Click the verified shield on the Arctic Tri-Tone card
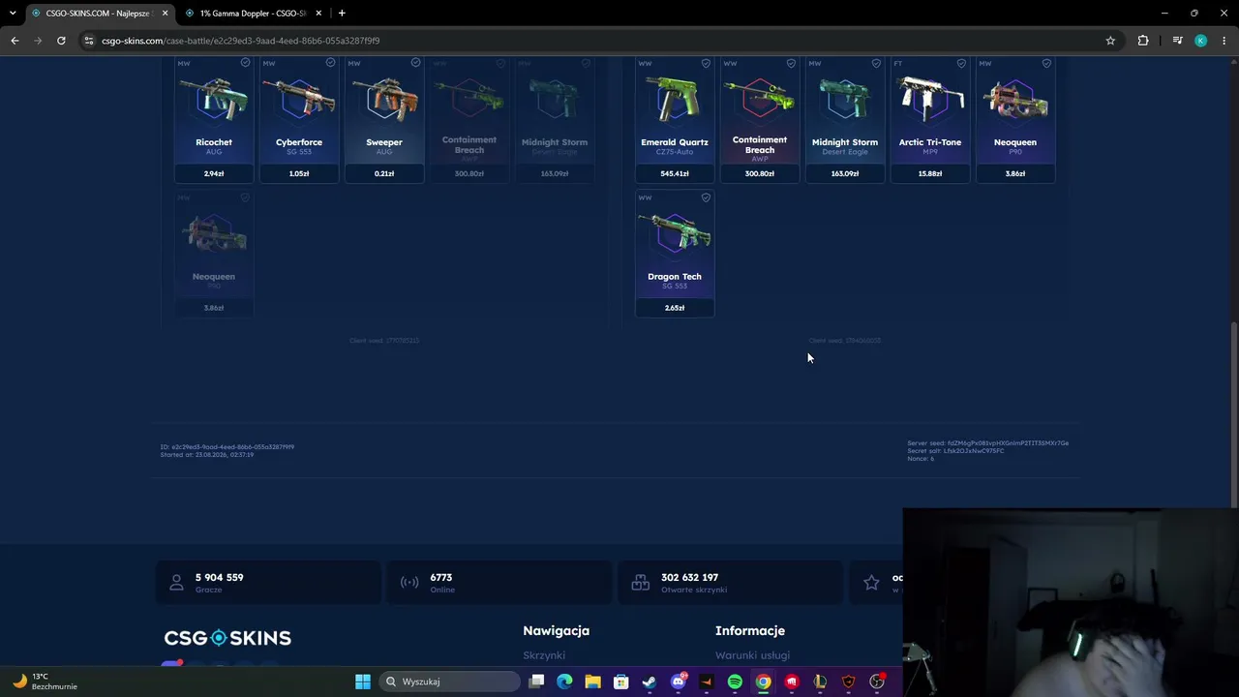This screenshot has height=697, width=1239. click(961, 63)
